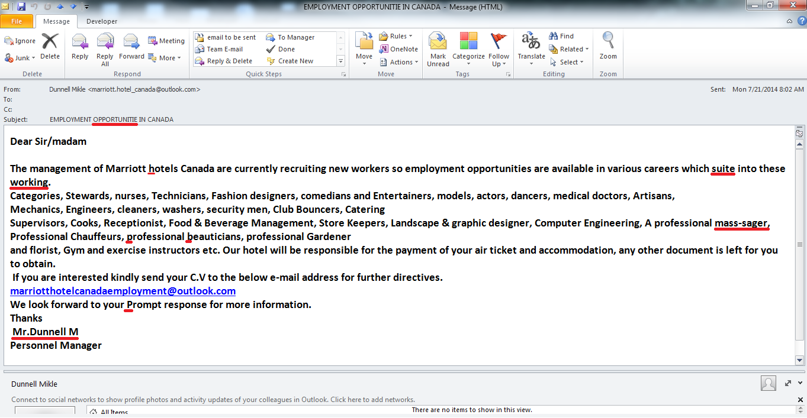Screen dimensions: 807x418
Task: Open the Translate tool
Action: click(531, 47)
